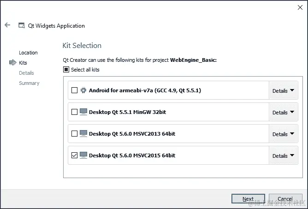Select the Details wizard step in the sidebar

pyautogui.click(x=27, y=73)
